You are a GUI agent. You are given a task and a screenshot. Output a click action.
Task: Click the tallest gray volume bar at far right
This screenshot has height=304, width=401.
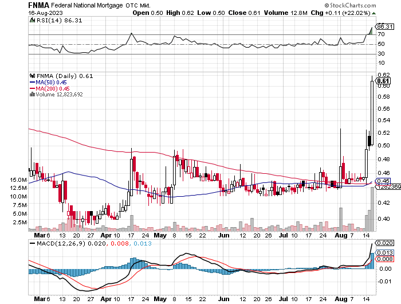click(372, 209)
